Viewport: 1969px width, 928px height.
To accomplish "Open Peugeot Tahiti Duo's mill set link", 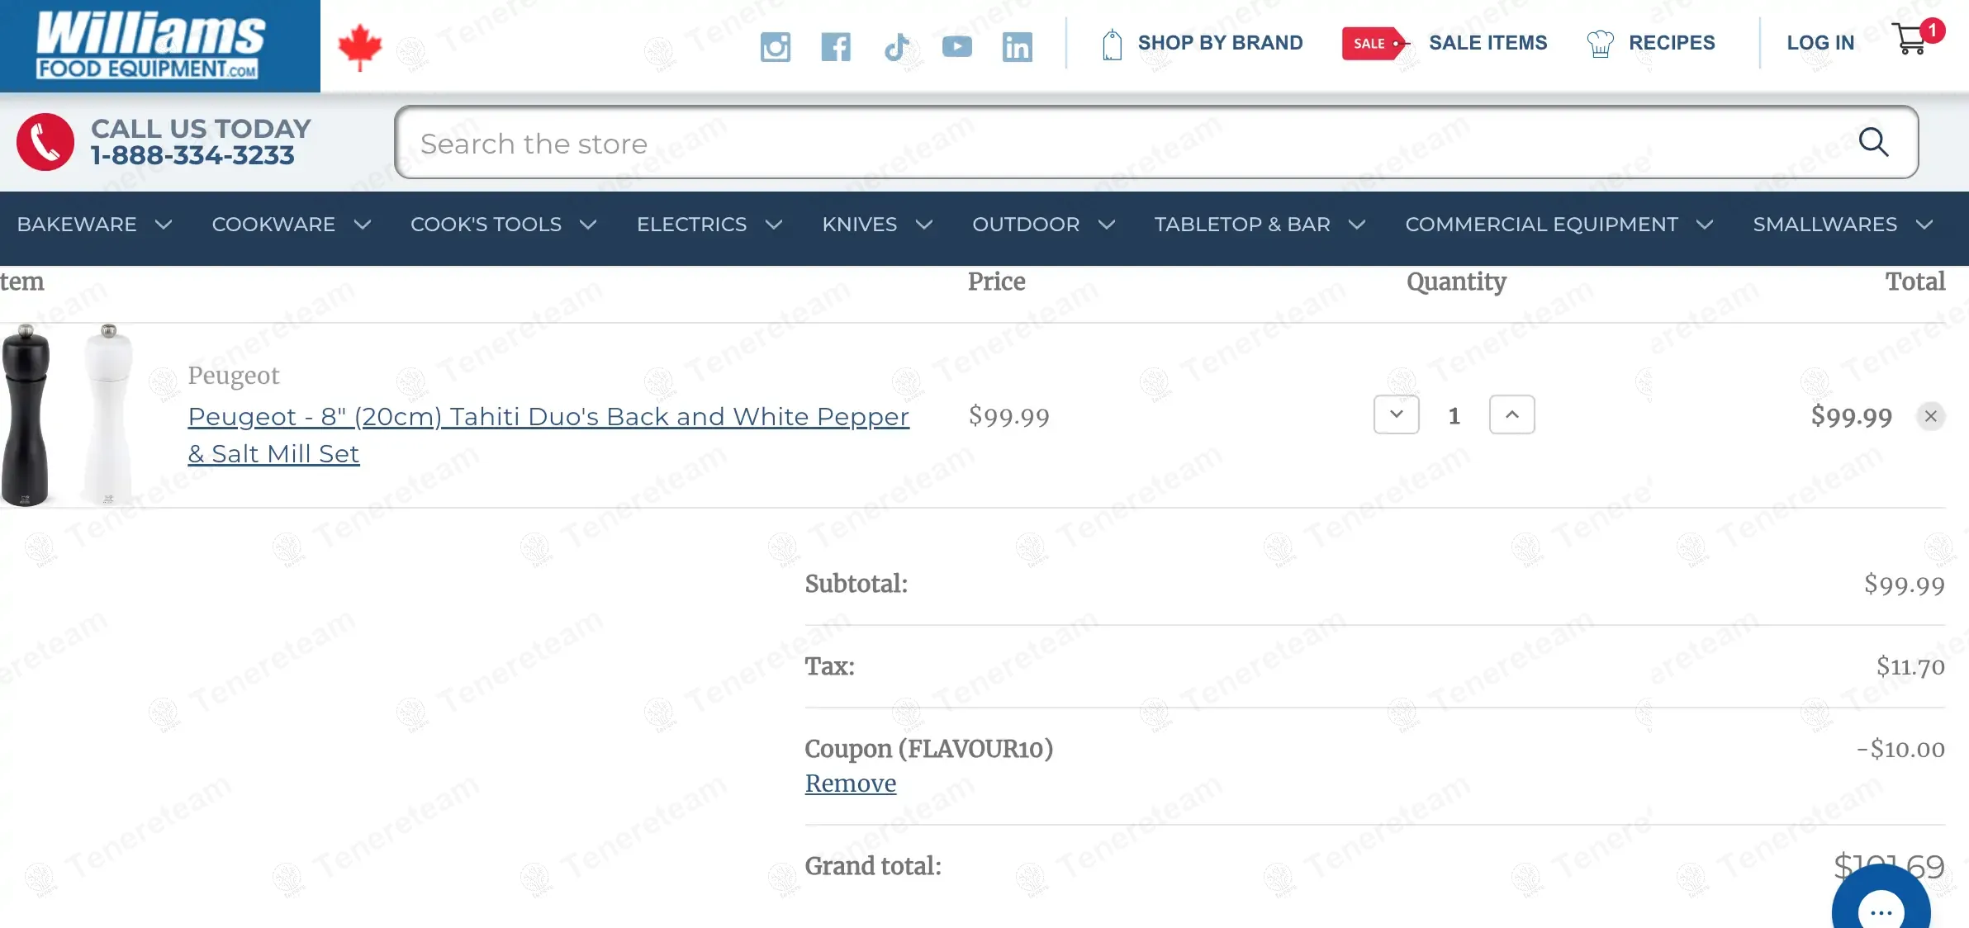I will pyautogui.click(x=548, y=435).
